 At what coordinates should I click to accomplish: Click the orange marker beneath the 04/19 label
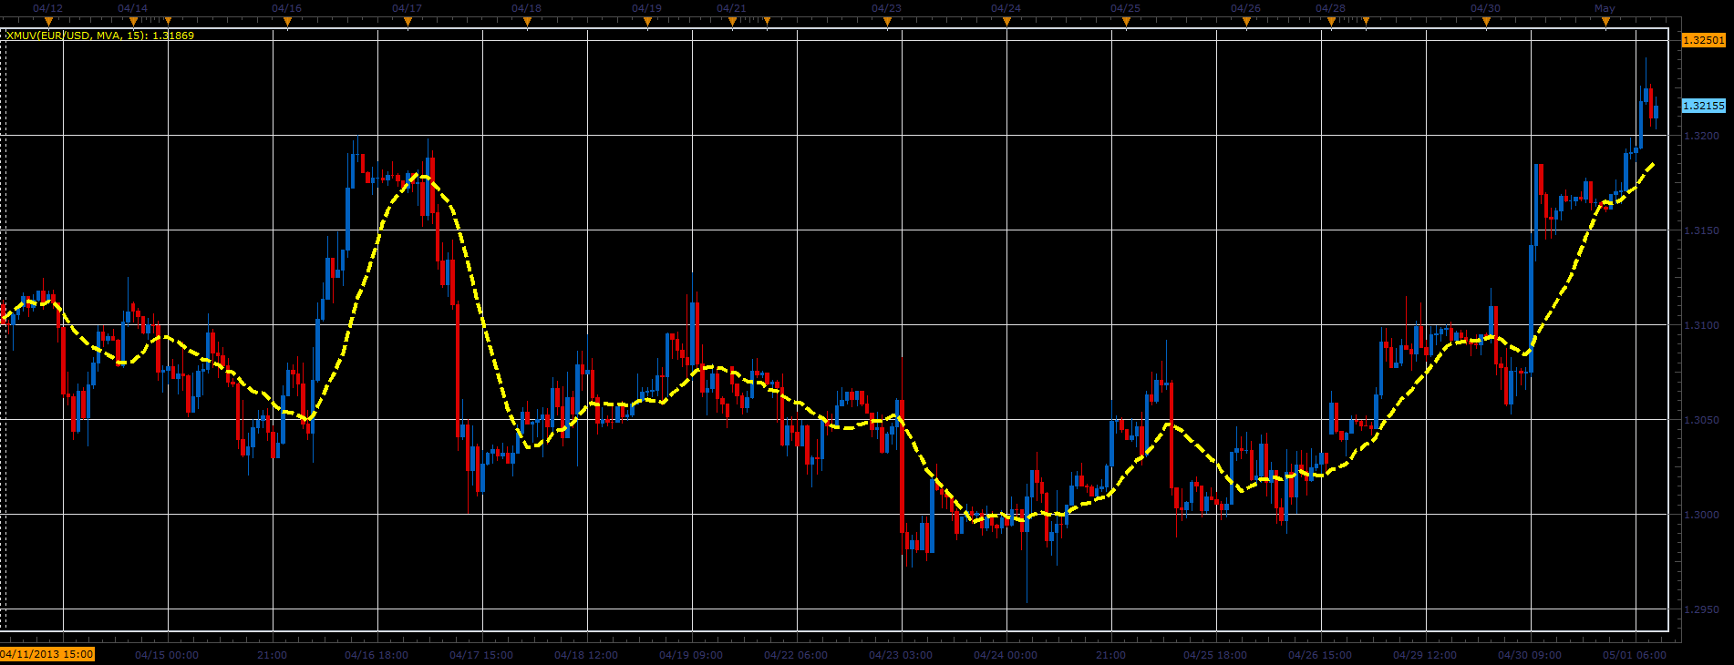[647, 21]
